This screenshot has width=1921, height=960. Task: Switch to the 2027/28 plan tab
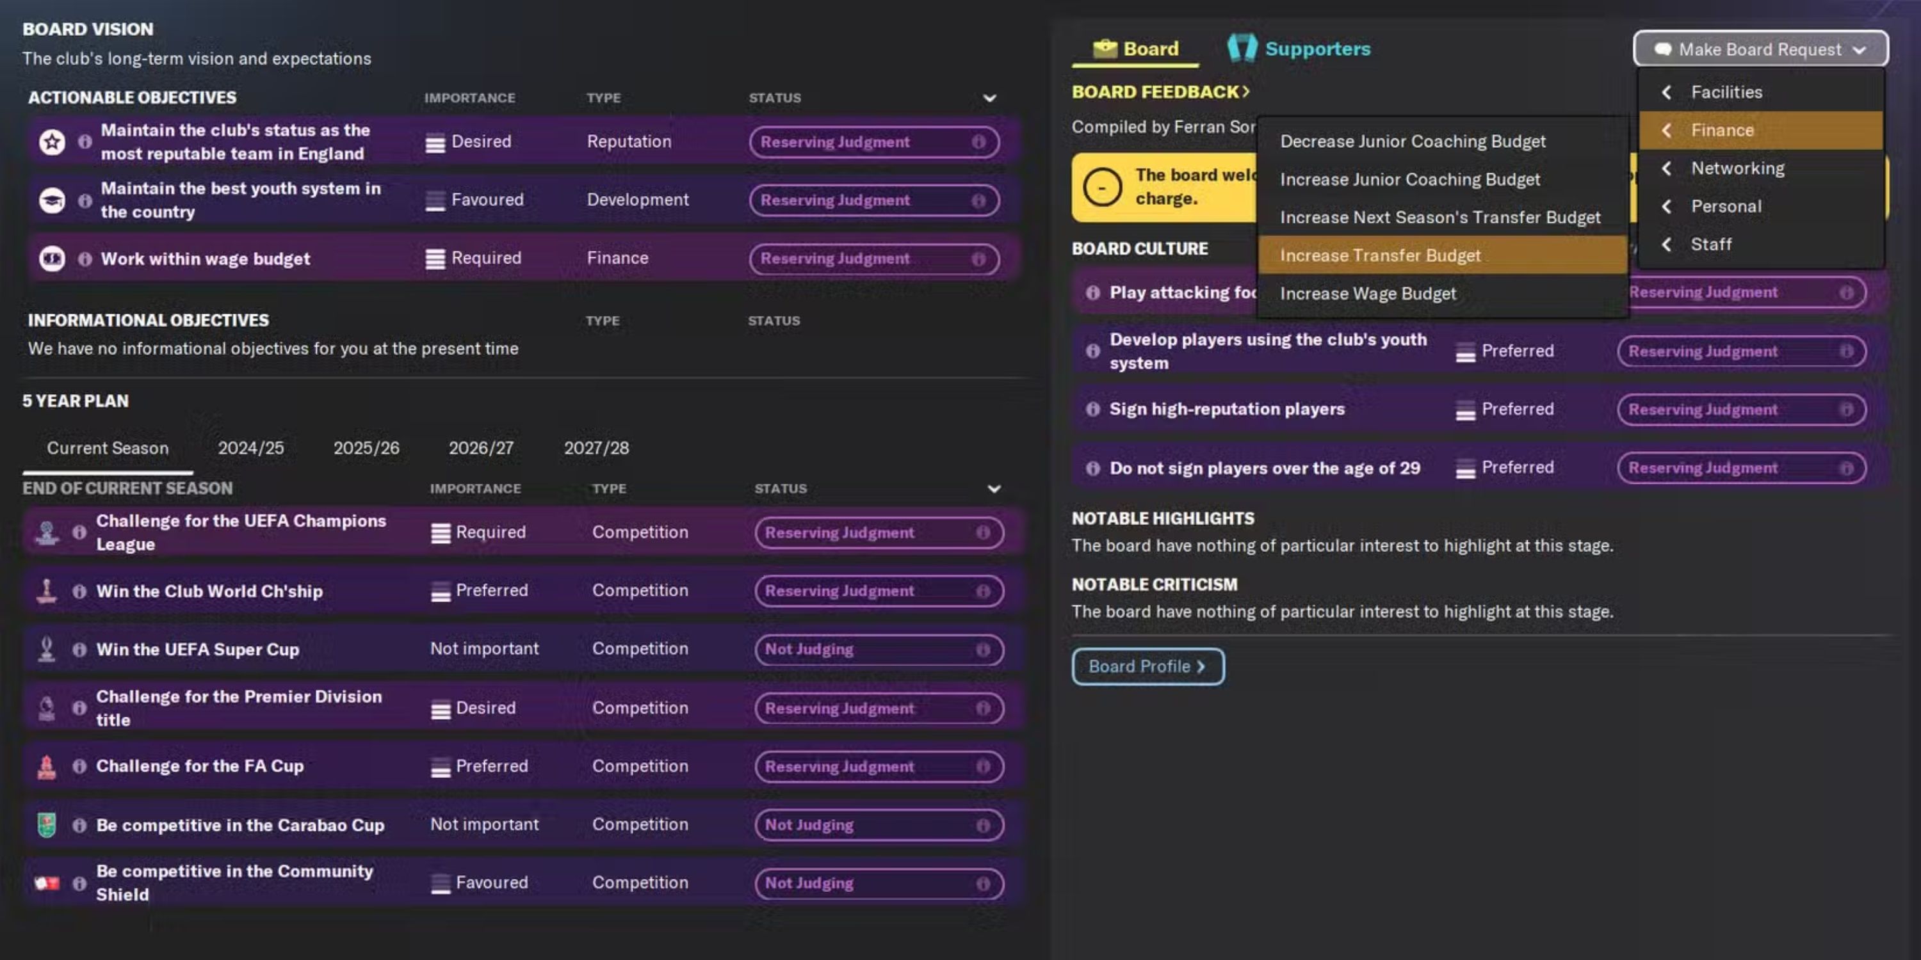[597, 448]
